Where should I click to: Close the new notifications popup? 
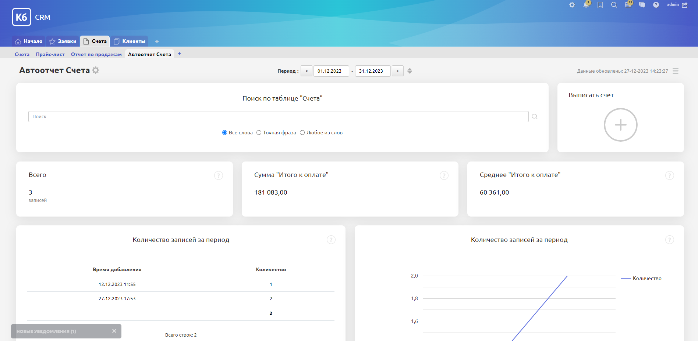coord(114,331)
